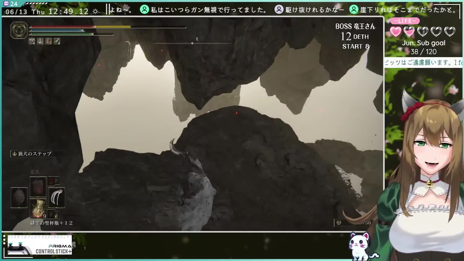Viewport: 464px width, 261px height.
Task: Click the 崖下りればそこまでだったかと chat message
Action: (409, 10)
